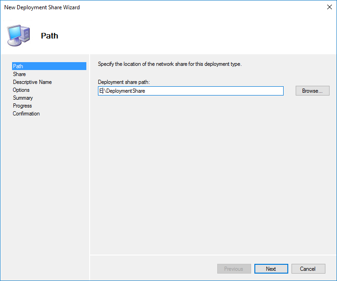Click the greyed-out Previous button
Screen dimensions: 337x281
(x=234, y=269)
